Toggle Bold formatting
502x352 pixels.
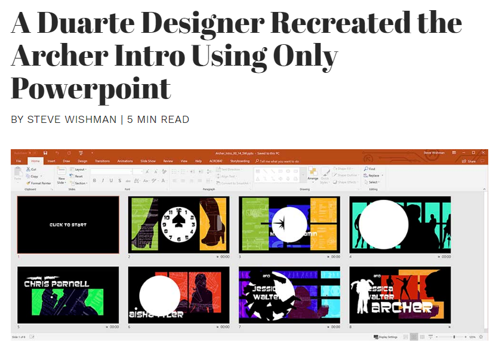click(94, 181)
